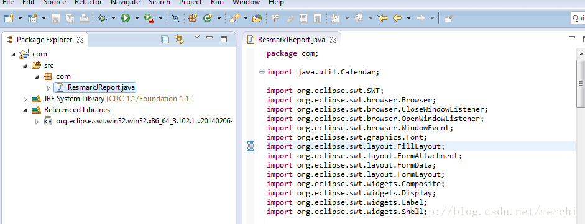Fold the import section in editor
Image resolution: width=585 pixels, height=224 pixels.
[262, 72]
